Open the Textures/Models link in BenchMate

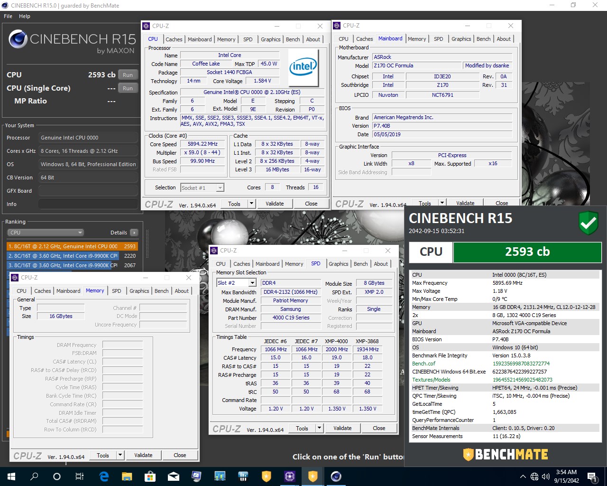pos(431,380)
